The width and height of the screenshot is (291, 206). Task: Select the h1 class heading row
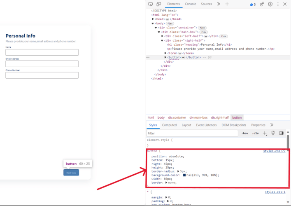click(199, 44)
